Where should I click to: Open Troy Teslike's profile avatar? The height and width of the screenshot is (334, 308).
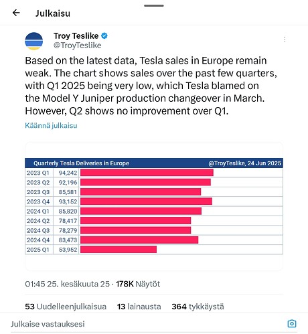33,41
